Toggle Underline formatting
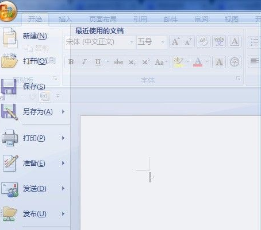The height and width of the screenshot is (230, 261). (x=98, y=62)
